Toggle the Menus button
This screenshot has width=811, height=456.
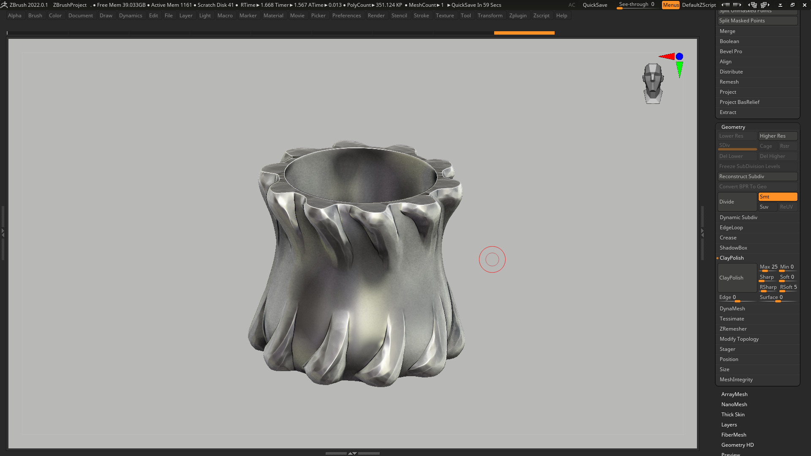(x=670, y=5)
